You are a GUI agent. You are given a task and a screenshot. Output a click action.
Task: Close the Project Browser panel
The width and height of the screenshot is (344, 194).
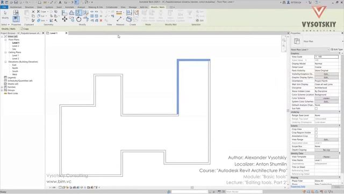[43, 33]
